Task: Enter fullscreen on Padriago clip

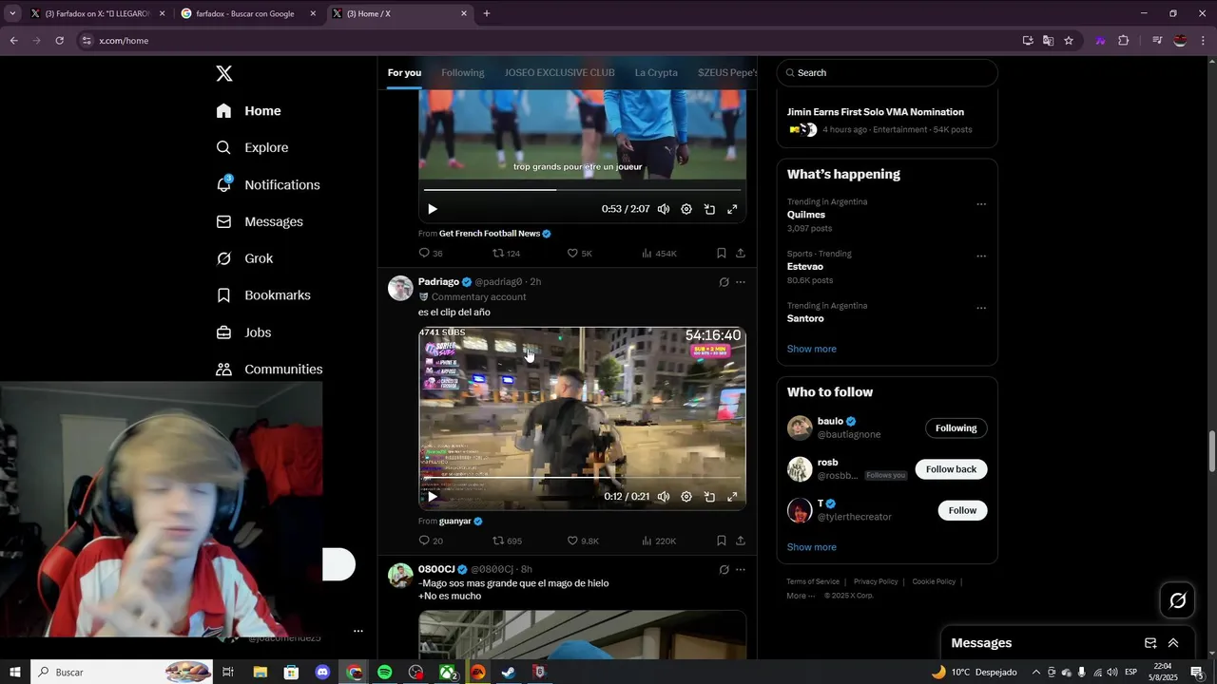Action: pos(732,497)
